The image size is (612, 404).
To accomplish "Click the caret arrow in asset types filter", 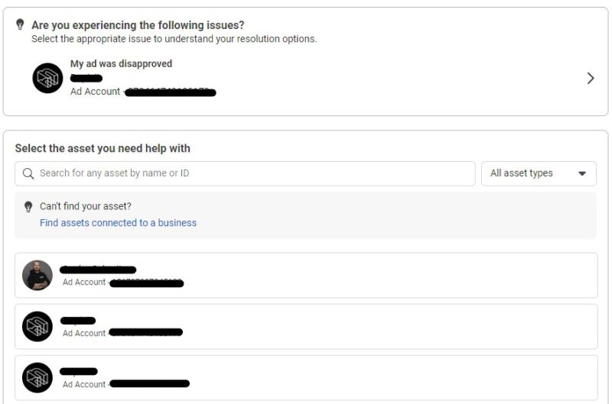I will click(582, 174).
